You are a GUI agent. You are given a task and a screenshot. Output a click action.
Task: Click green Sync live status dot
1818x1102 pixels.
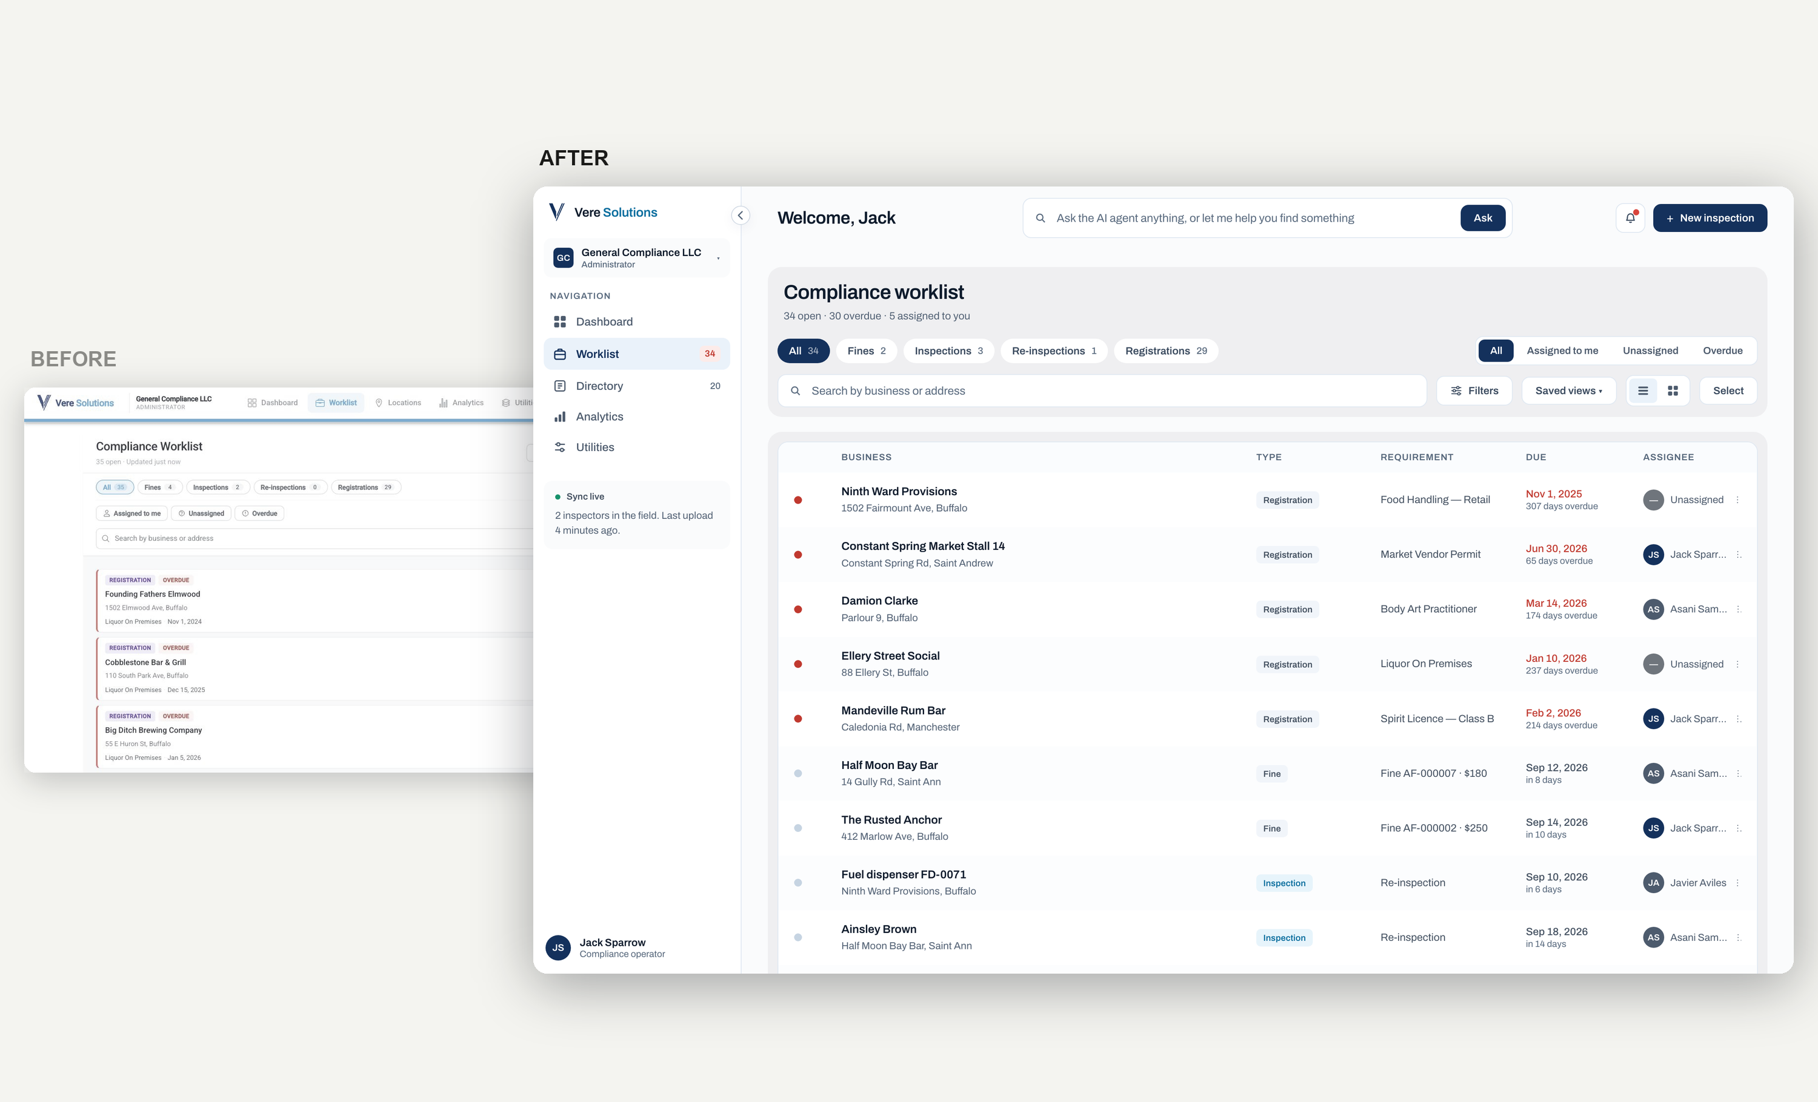pyautogui.click(x=558, y=497)
